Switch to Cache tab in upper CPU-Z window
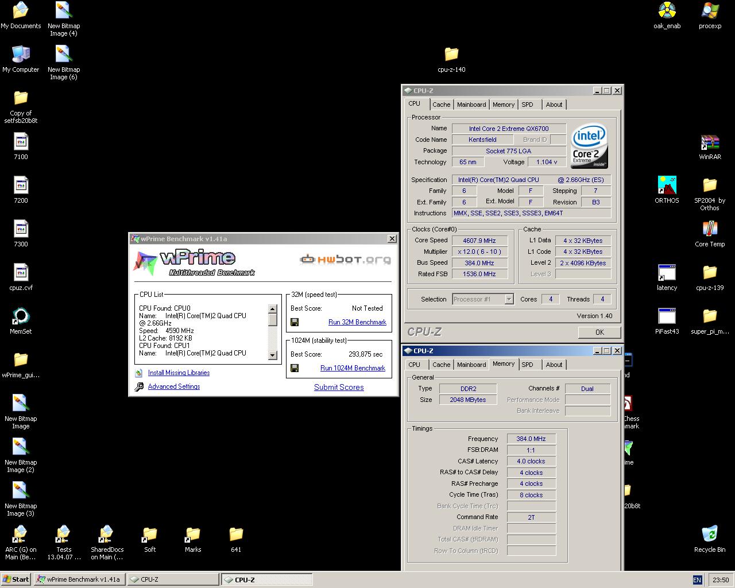 click(x=441, y=105)
